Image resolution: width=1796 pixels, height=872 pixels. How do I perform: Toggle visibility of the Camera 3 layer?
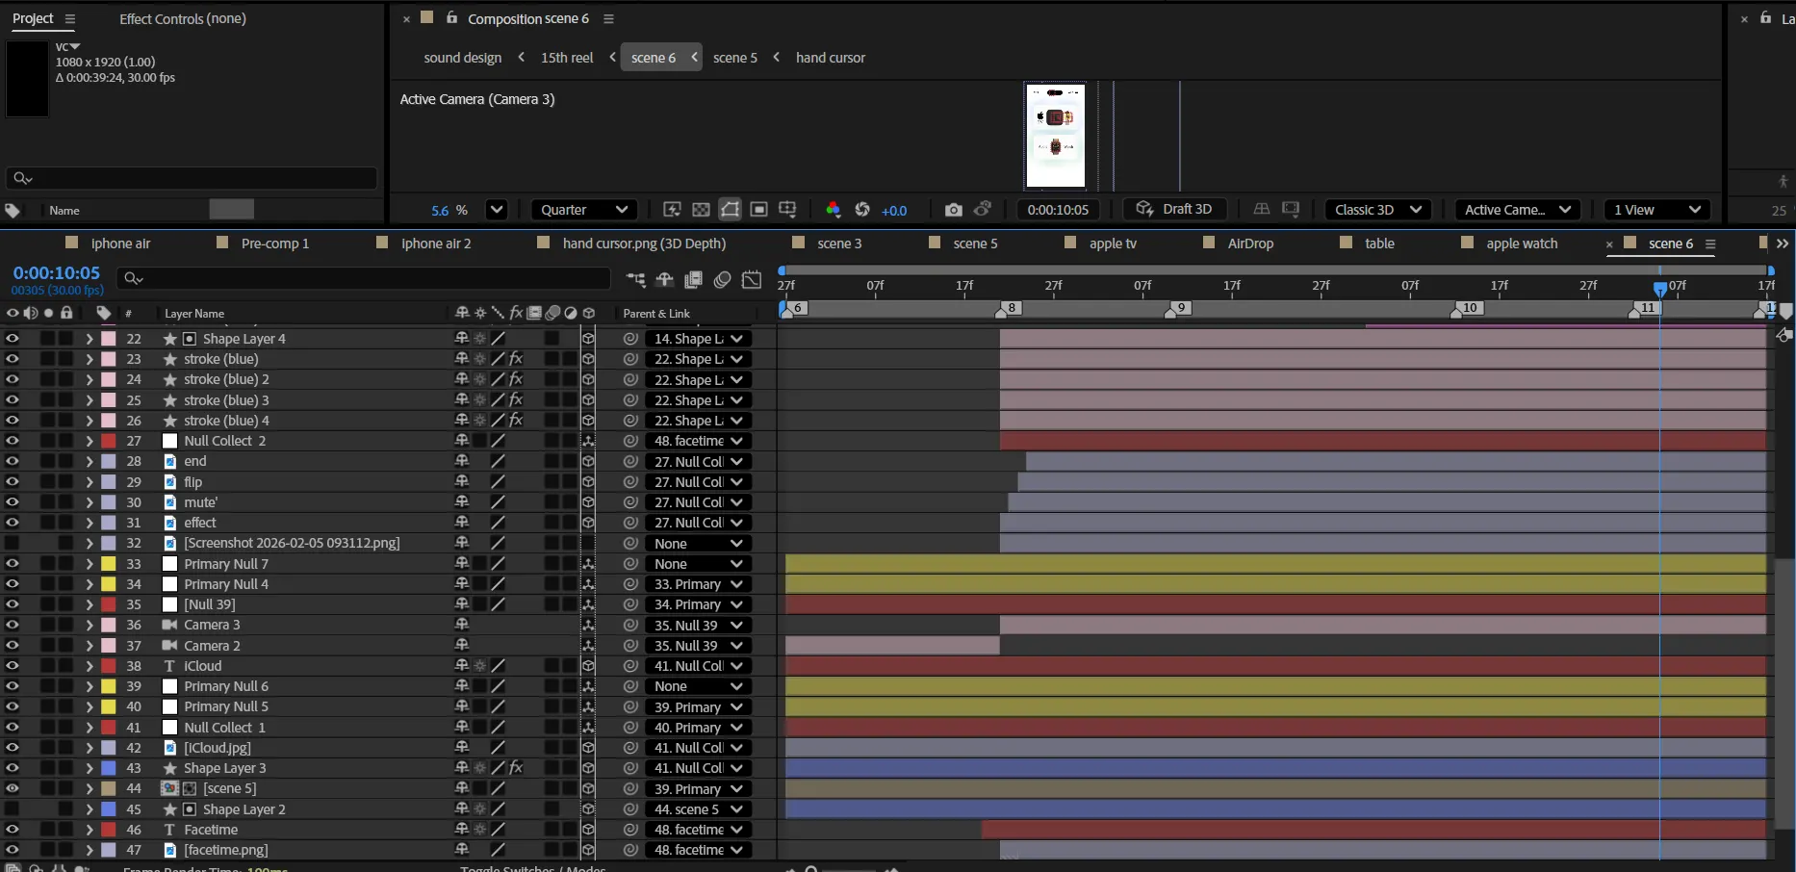[13, 625]
